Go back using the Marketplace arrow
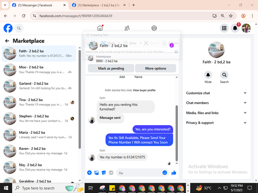The image size is (258, 193). point(7,41)
